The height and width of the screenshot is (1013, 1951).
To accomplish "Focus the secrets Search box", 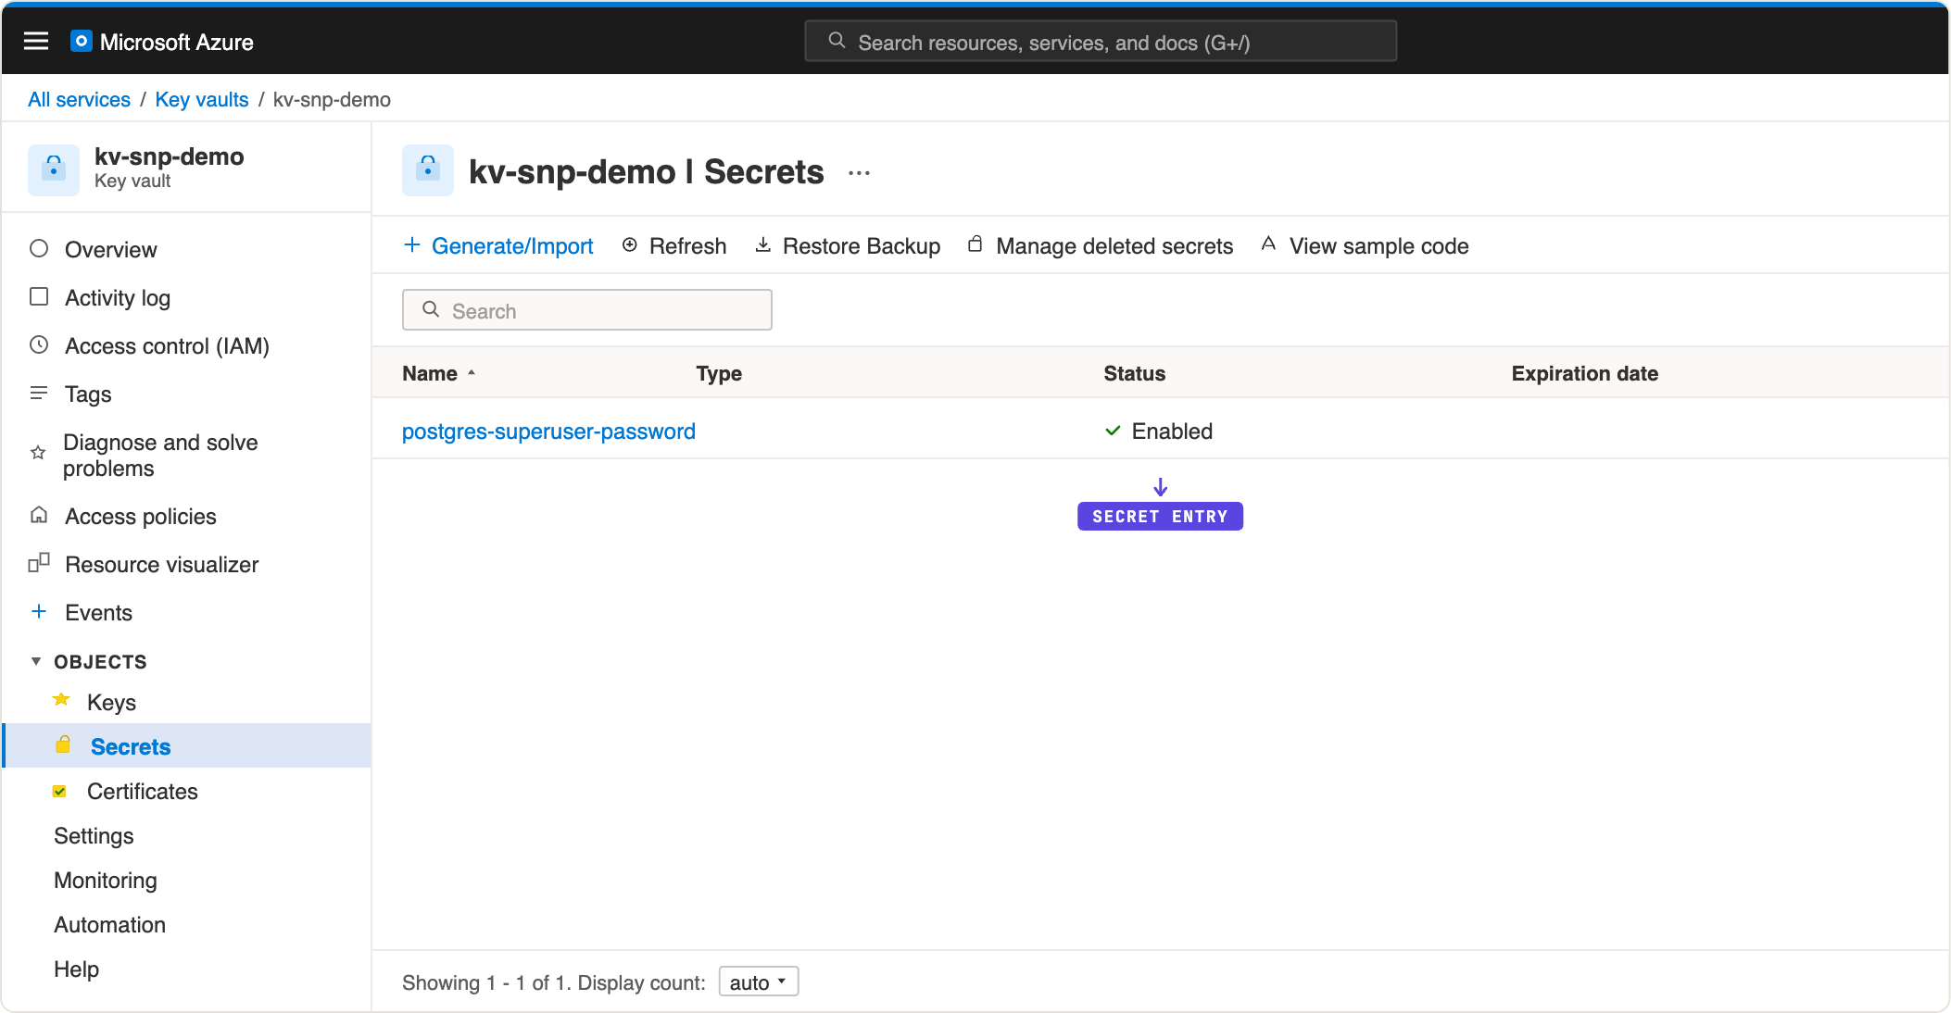I will (587, 310).
